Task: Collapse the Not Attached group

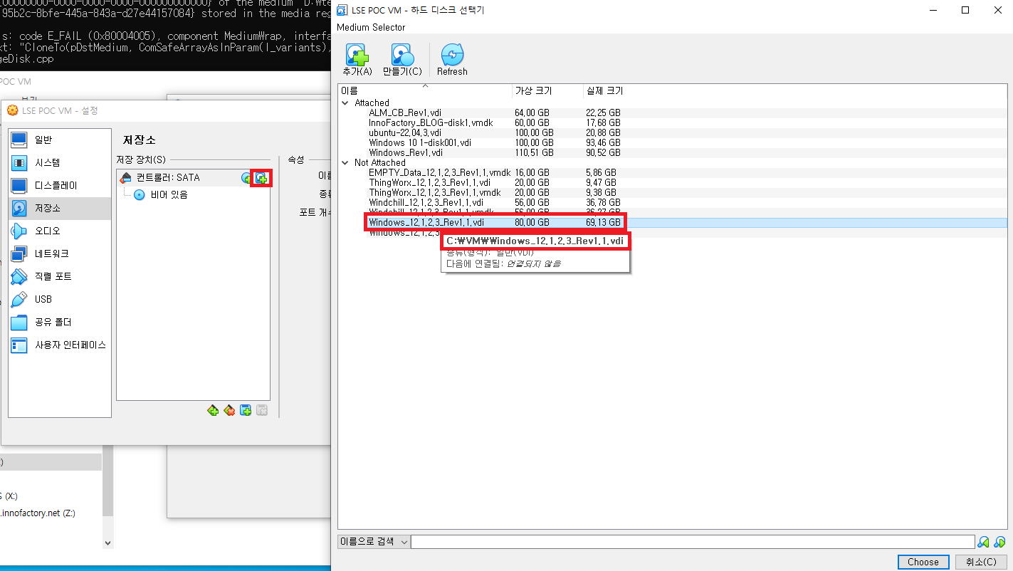Action: point(345,162)
